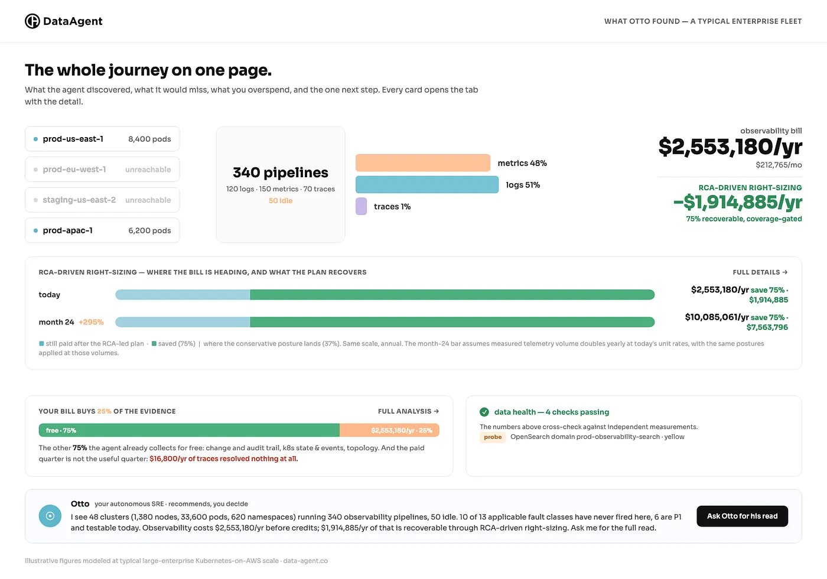Open FULL ANALYSIS arrow link
Image resolution: width=827 pixels, height=579 pixels.
[x=408, y=411]
